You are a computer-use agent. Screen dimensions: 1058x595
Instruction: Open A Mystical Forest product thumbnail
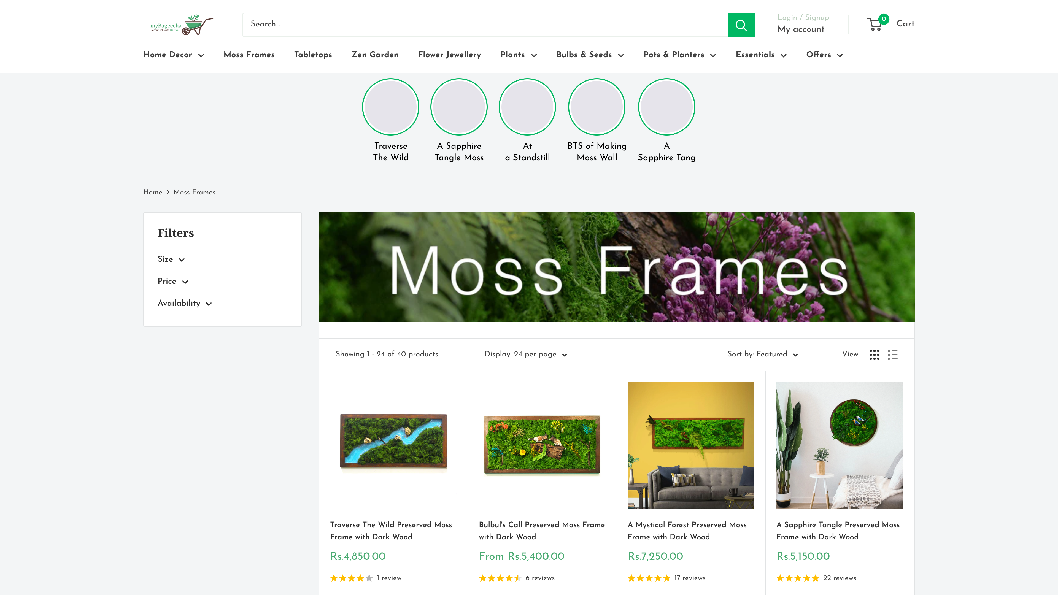[691, 445]
